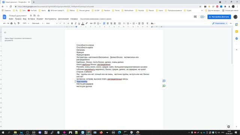Open the Файл menu
Image resolution: width=240 pixels, height=135 pixels.
pyautogui.click(x=11, y=19)
